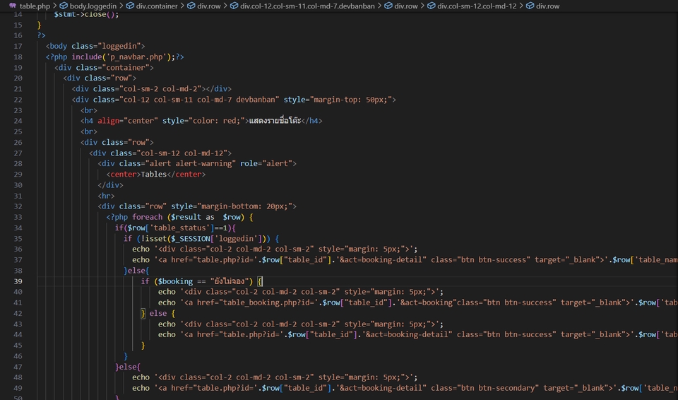The height and width of the screenshot is (400, 678).
Task: Click line number 22 in the gutter
Action: (x=18, y=100)
